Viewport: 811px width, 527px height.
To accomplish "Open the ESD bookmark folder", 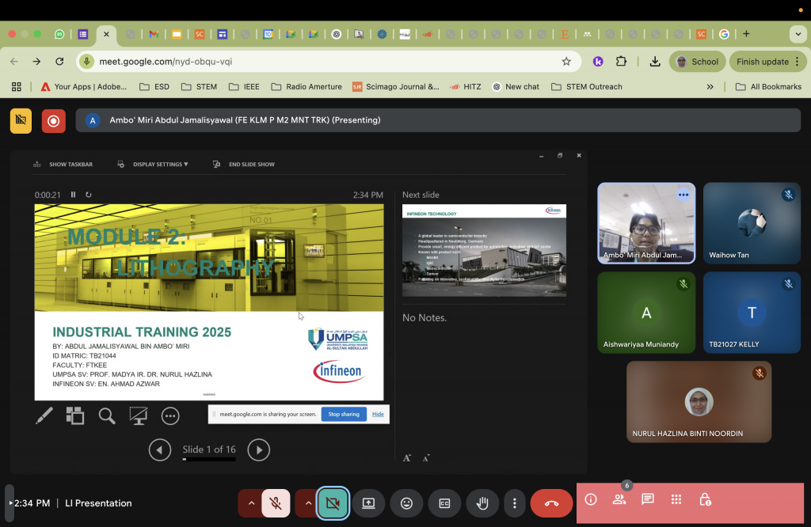I will (154, 87).
